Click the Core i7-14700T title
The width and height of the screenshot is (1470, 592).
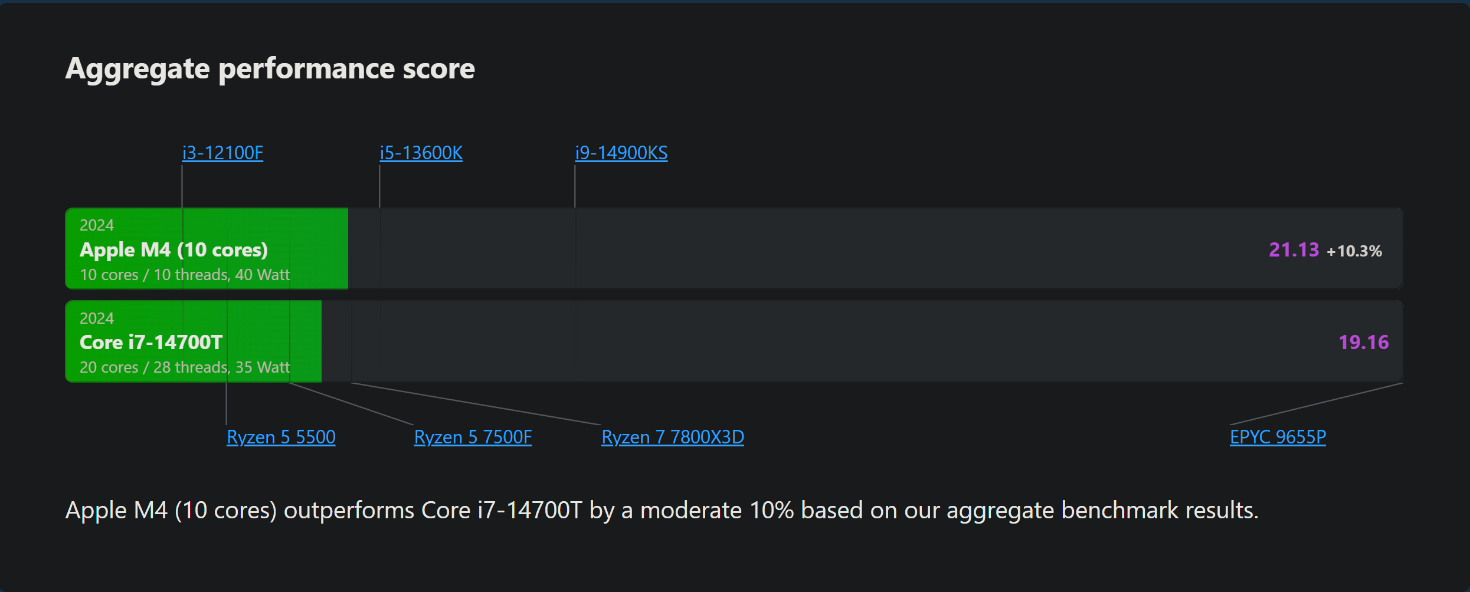[151, 343]
